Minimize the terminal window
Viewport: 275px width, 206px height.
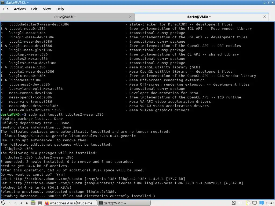point(265,3)
